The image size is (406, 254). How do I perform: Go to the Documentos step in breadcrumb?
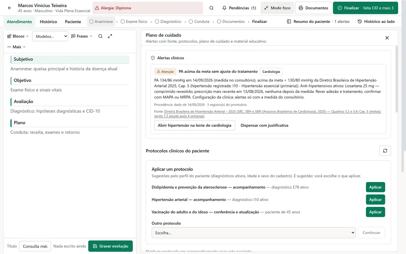[x=231, y=21]
